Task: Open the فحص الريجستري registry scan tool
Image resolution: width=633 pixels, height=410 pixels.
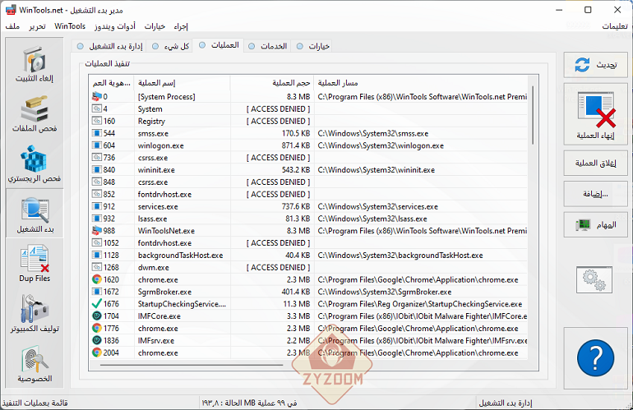Action: tap(35, 164)
